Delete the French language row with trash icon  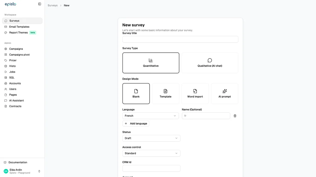(x=235, y=116)
